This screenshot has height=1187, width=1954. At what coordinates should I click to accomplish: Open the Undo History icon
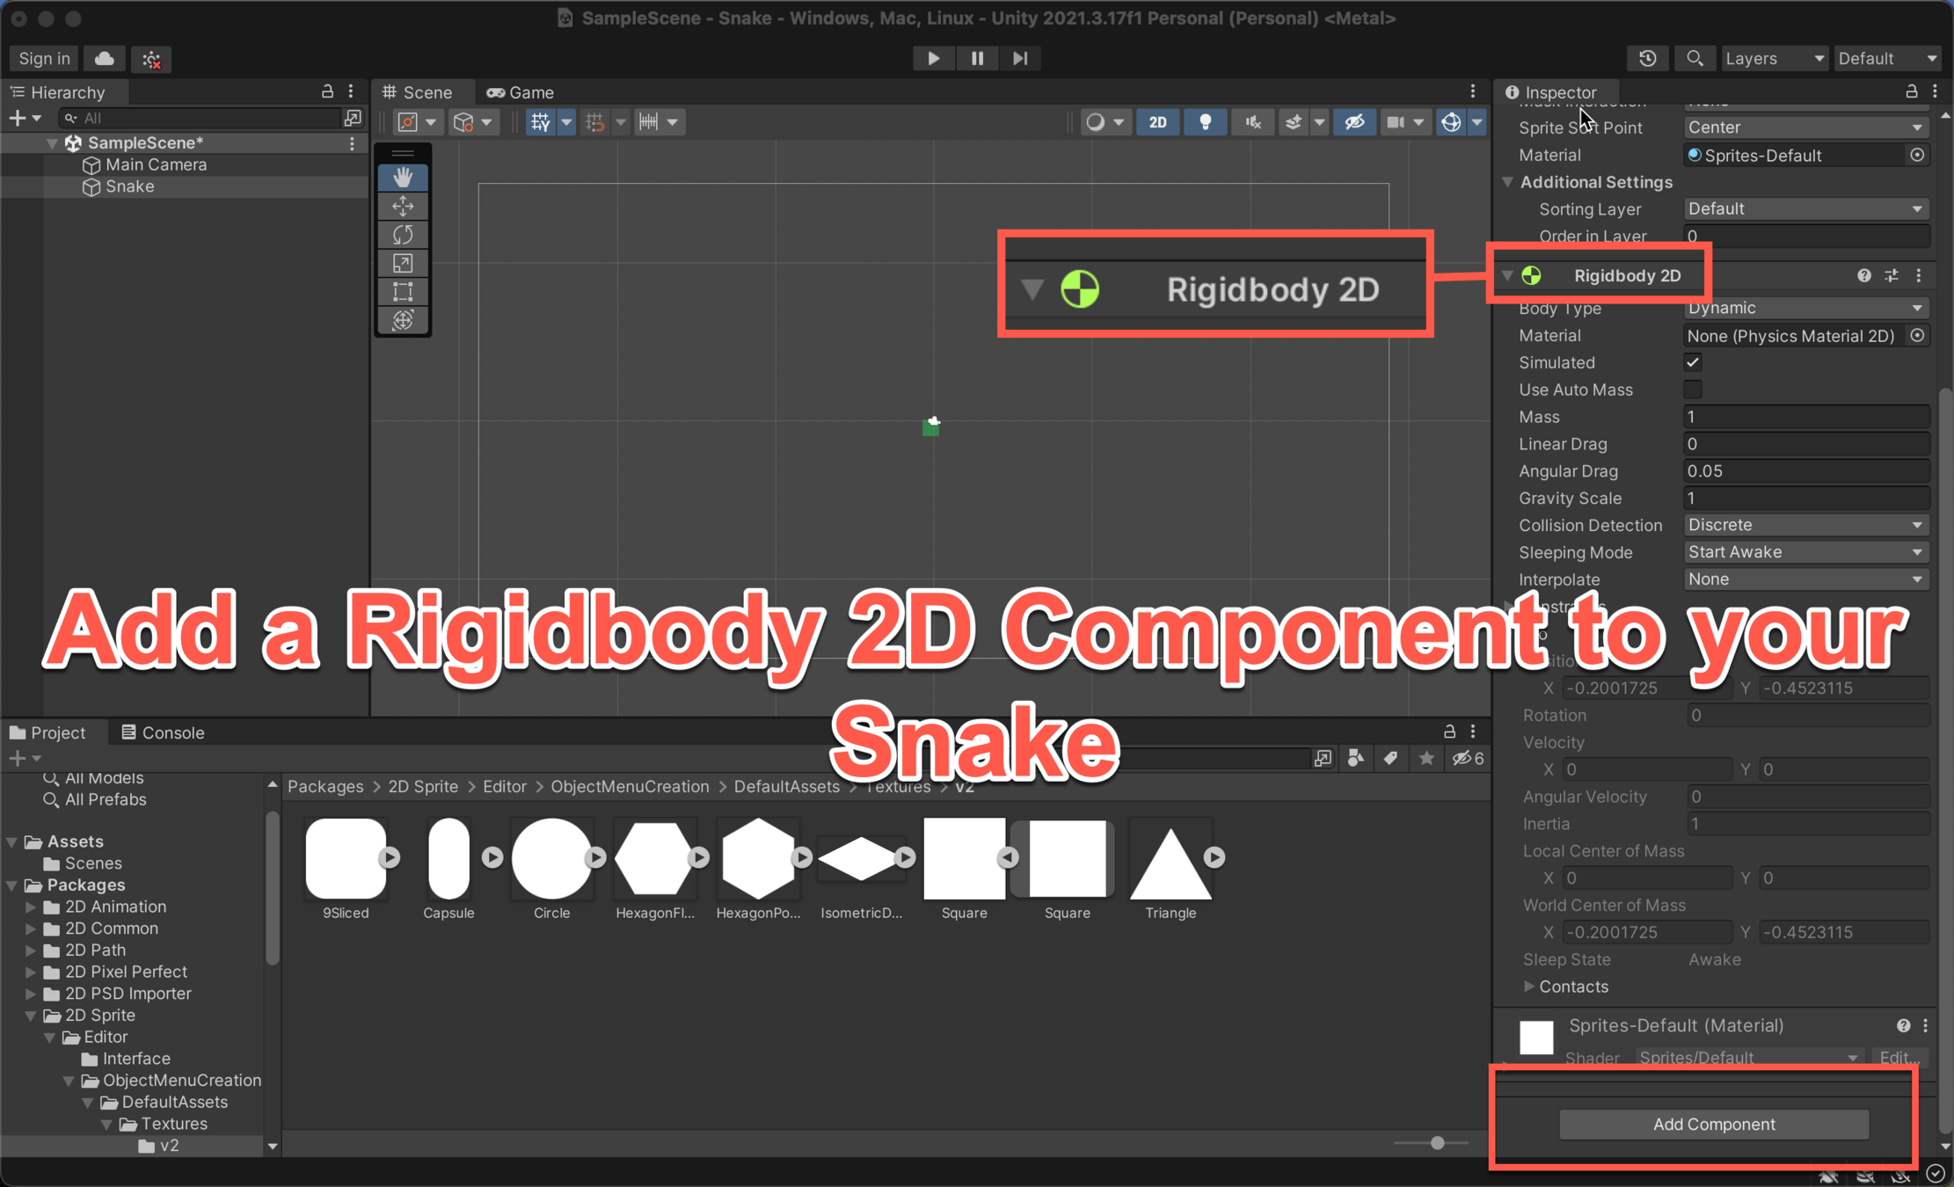click(1647, 58)
